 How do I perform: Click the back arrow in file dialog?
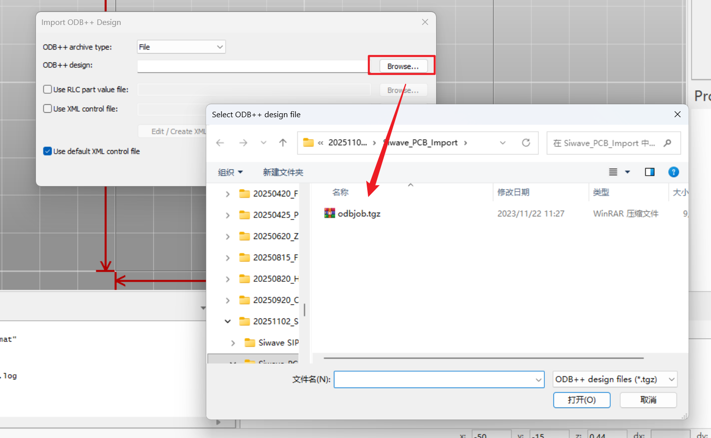click(220, 143)
